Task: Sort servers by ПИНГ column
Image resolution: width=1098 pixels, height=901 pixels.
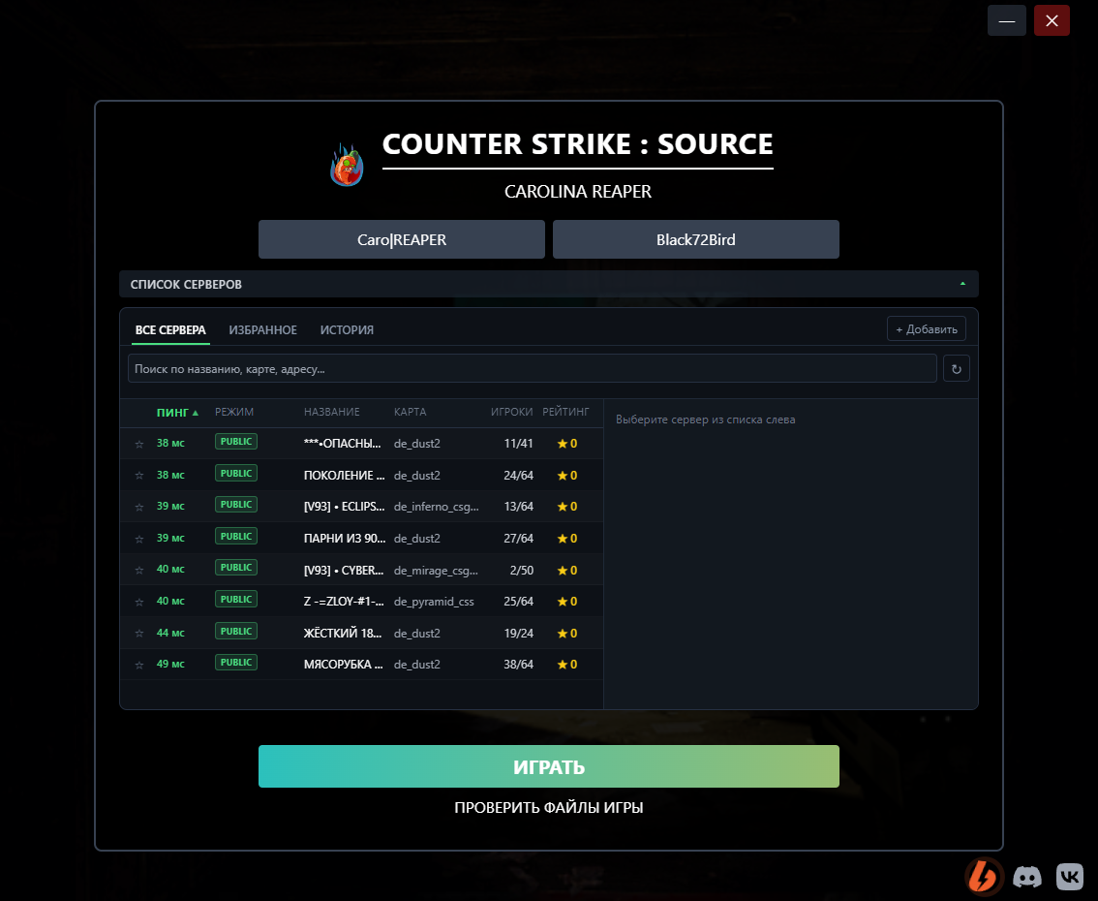Action: 177,413
